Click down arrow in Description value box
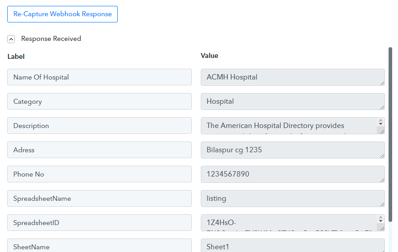The width and height of the screenshot is (398, 252). [x=380, y=124]
